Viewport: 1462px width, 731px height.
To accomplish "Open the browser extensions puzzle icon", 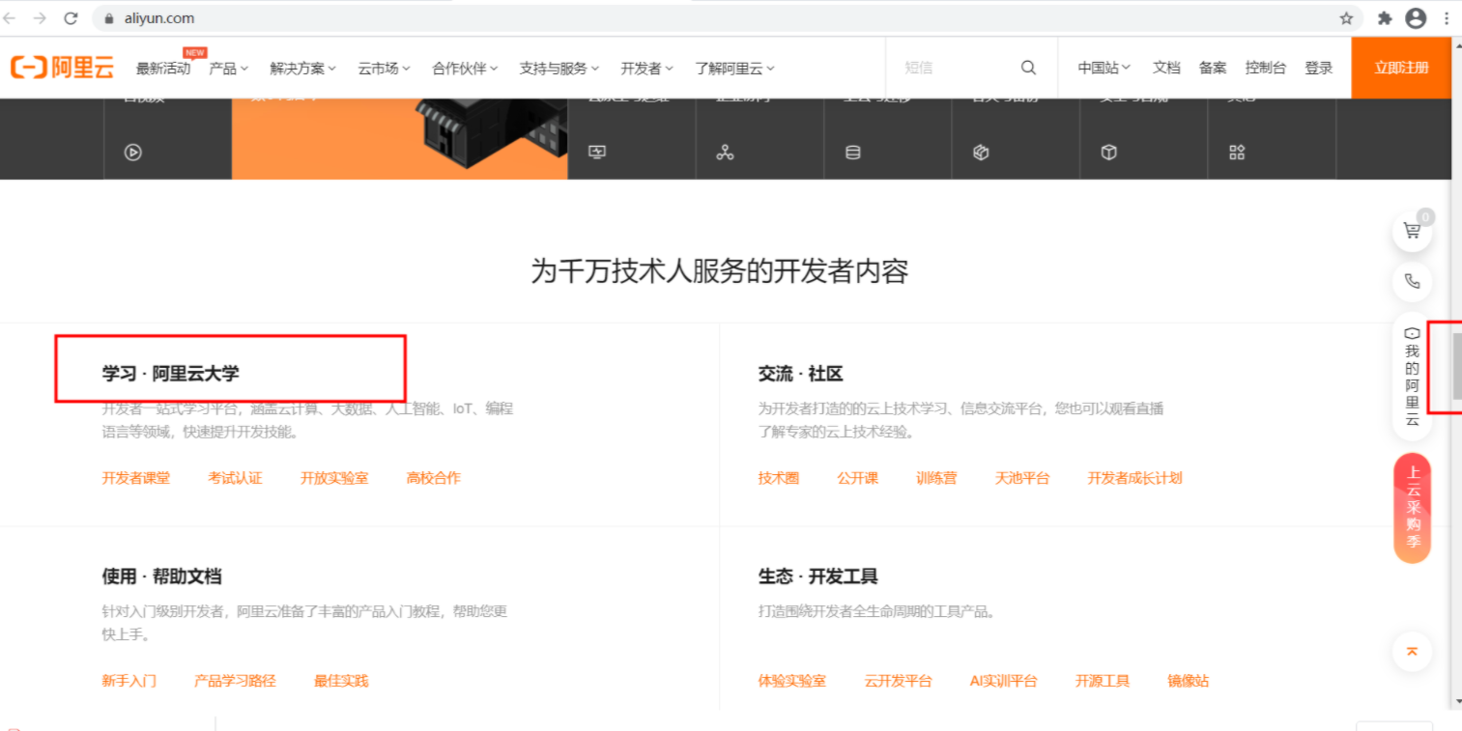I will coord(1384,18).
